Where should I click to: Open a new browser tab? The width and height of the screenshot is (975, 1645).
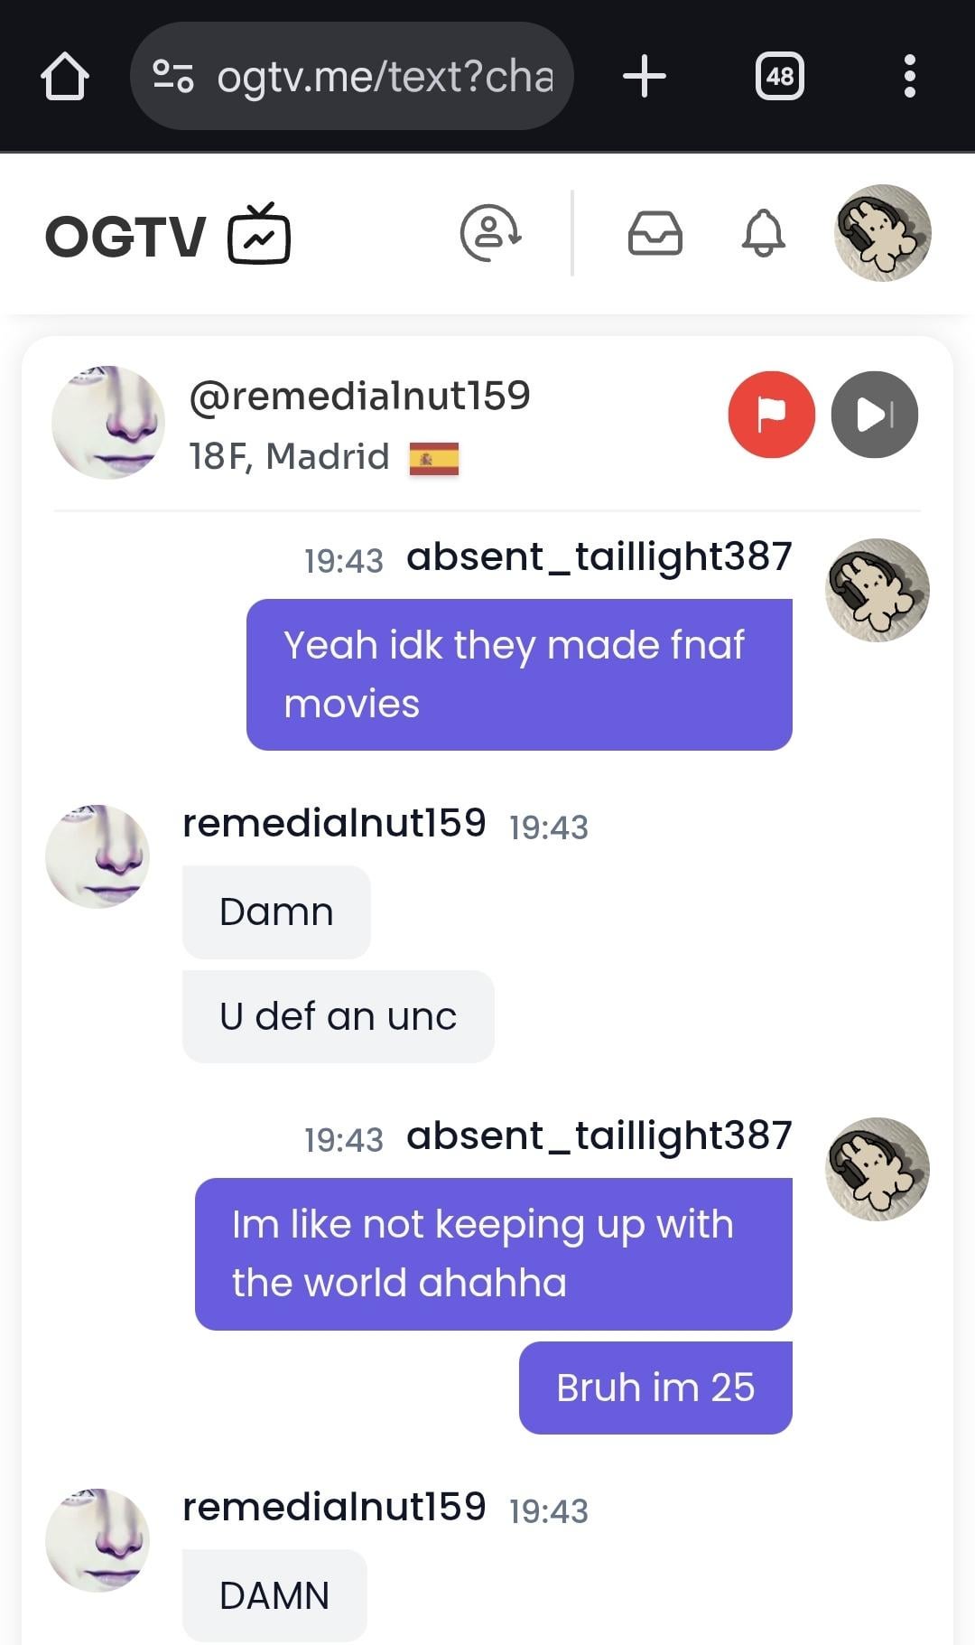point(645,76)
